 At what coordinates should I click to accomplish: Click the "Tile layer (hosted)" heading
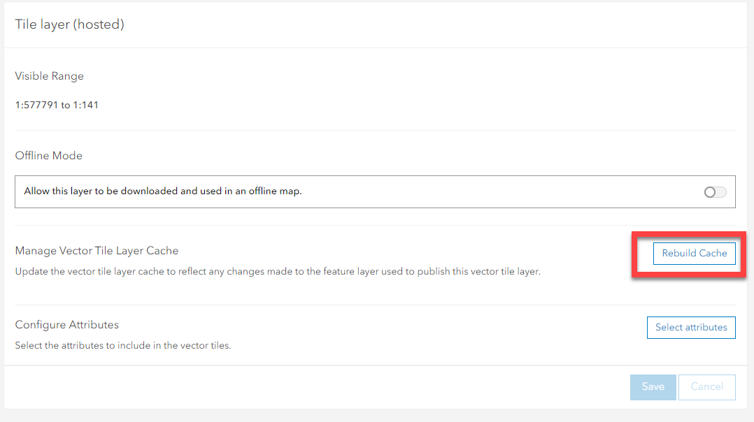pos(69,24)
